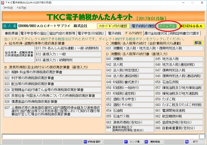Select 645 地方法人税 button
The height and width of the screenshot is (145, 207).
click(x=179, y=59)
